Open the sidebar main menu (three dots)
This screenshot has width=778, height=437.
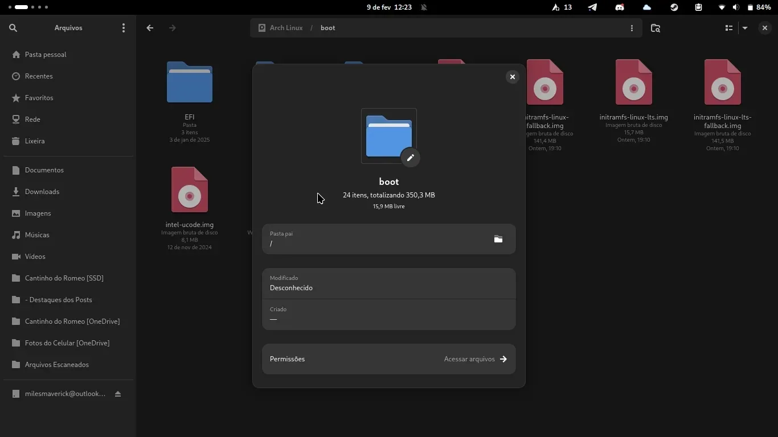tap(124, 28)
